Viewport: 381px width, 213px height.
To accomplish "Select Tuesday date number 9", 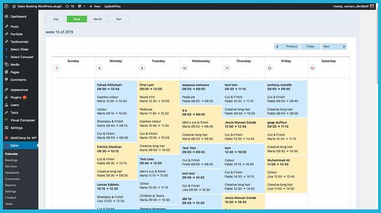I will click(142, 68).
